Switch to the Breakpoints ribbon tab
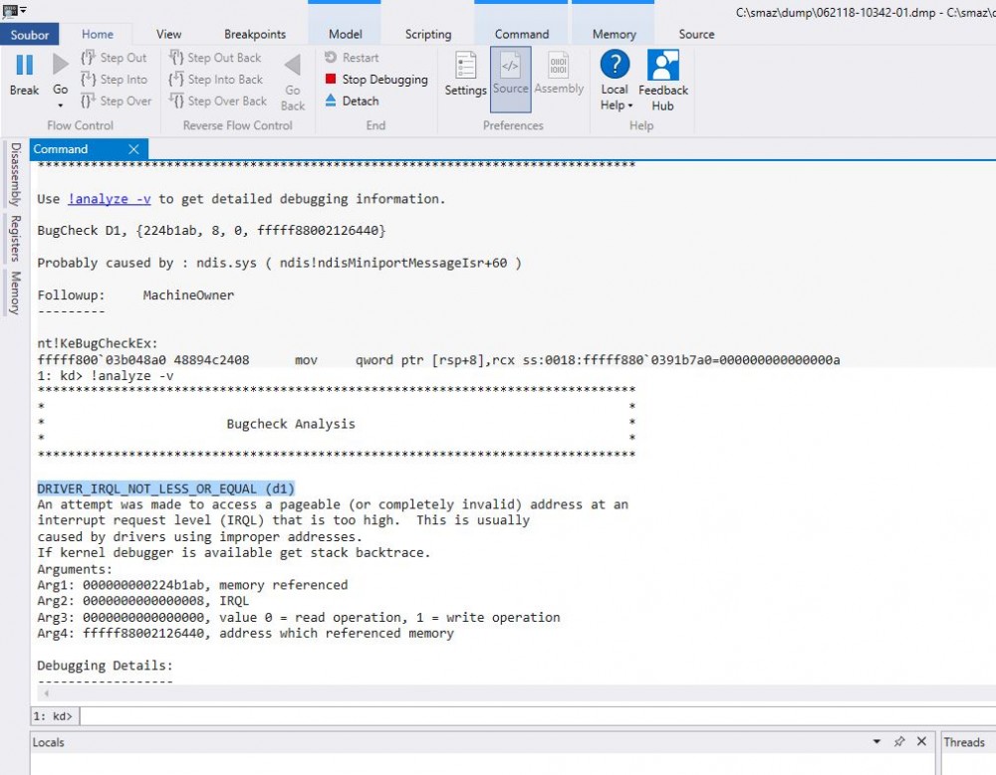The width and height of the screenshot is (996, 775). click(x=254, y=34)
